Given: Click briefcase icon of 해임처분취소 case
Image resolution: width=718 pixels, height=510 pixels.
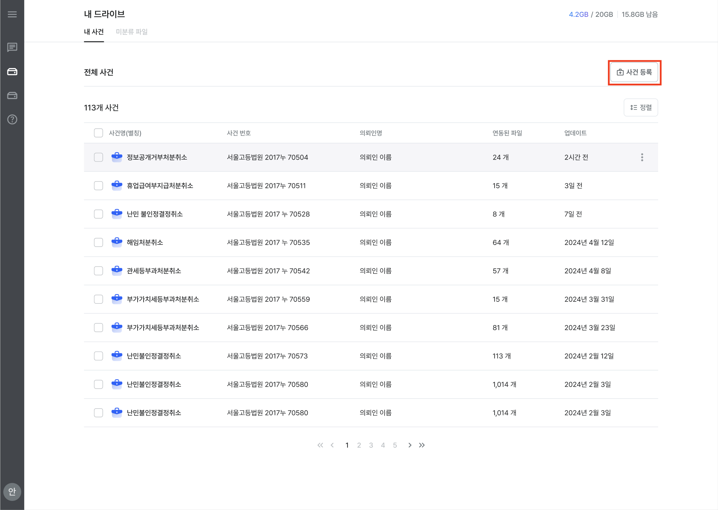Looking at the screenshot, I should (117, 242).
